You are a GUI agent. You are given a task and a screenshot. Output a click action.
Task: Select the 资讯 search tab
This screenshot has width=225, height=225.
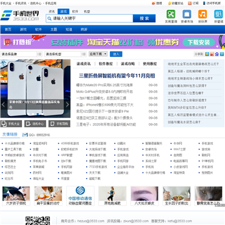pos(52,11)
